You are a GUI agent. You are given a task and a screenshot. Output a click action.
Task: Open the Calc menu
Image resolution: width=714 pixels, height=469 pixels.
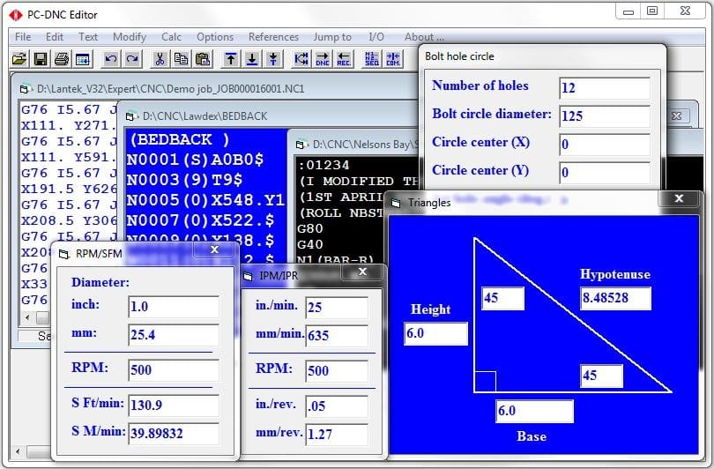pos(171,37)
